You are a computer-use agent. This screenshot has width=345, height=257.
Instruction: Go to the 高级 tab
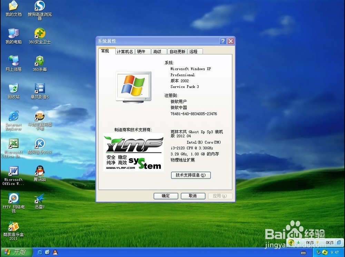pos(159,51)
